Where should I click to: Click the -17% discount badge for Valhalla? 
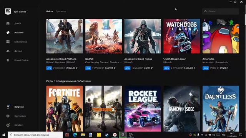pyautogui.click(x=49, y=68)
